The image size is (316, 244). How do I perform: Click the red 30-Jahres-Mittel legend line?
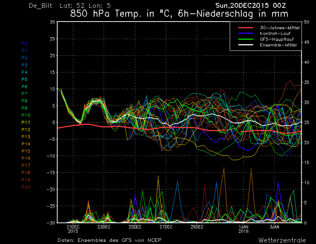click(x=244, y=28)
